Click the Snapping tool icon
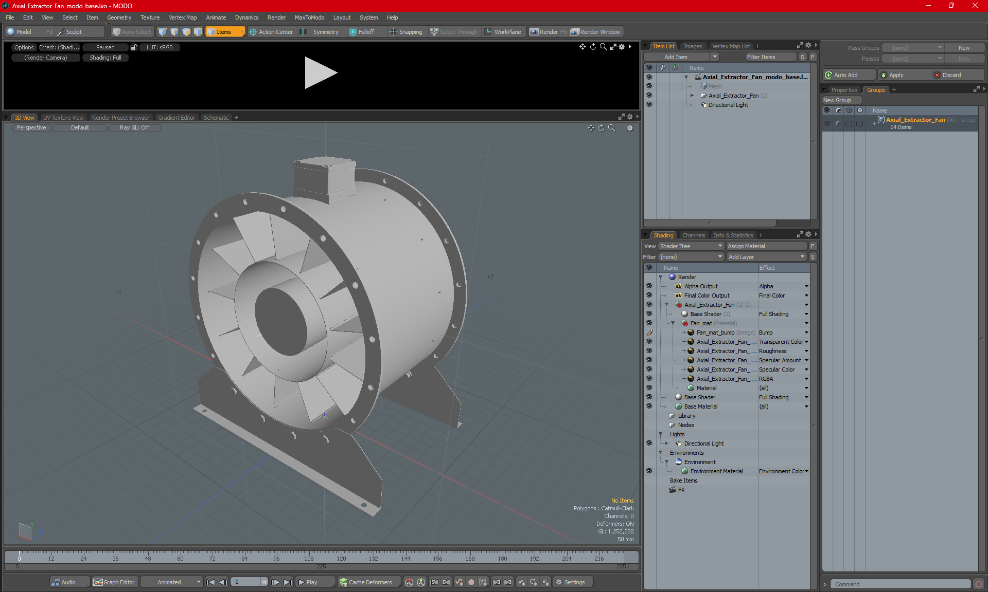The image size is (988, 592). point(393,32)
